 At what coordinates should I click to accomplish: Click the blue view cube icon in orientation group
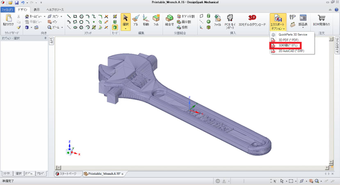[27, 27]
